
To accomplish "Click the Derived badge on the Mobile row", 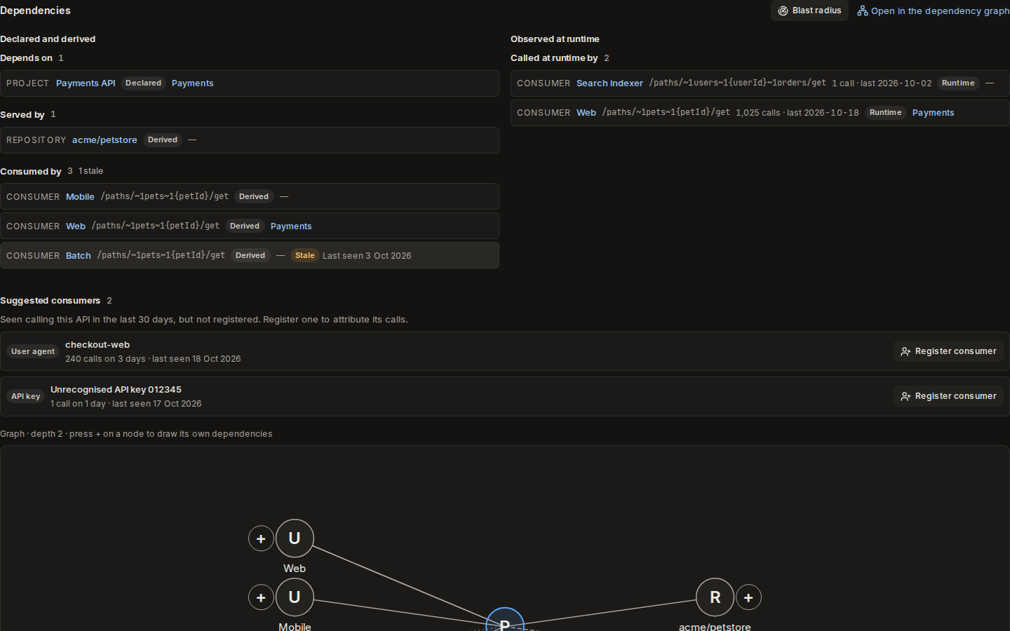I will click(254, 197).
